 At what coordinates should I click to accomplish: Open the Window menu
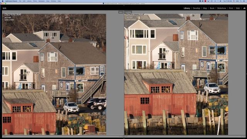(x=54, y=1)
